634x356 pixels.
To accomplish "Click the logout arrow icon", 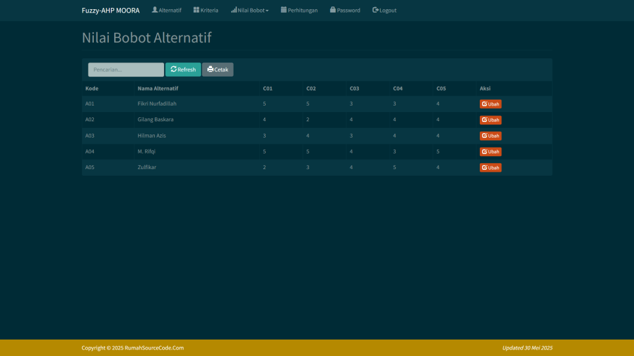I will coord(375,10).
